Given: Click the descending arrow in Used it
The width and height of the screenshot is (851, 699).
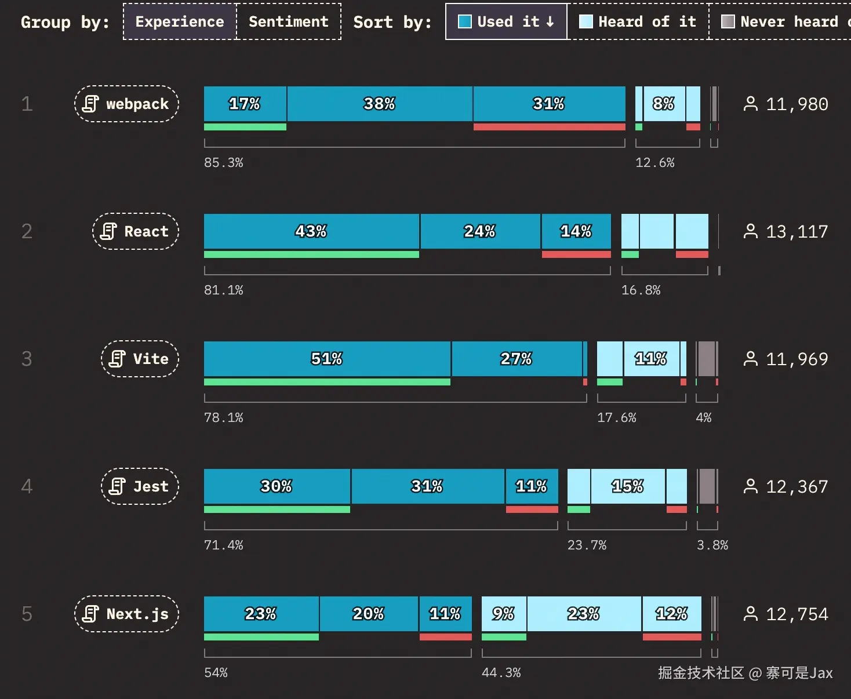Looking at the screenshot, I should coord(550,21).
